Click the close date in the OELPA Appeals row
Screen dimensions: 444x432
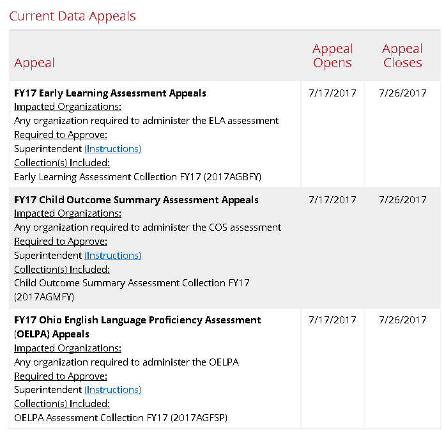(x=402, y=320)
